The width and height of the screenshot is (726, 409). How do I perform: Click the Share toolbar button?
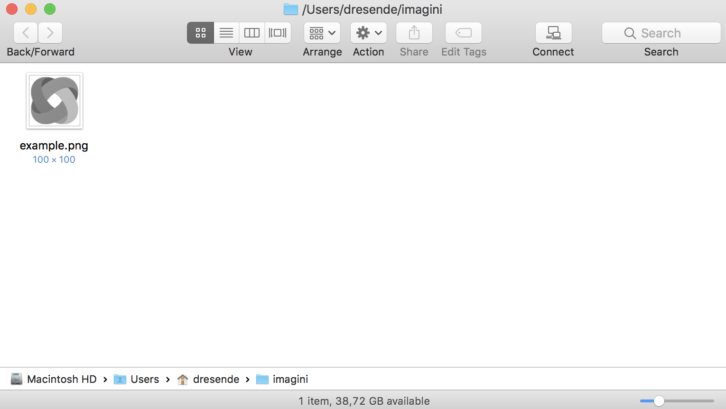[x=414, y=33]
